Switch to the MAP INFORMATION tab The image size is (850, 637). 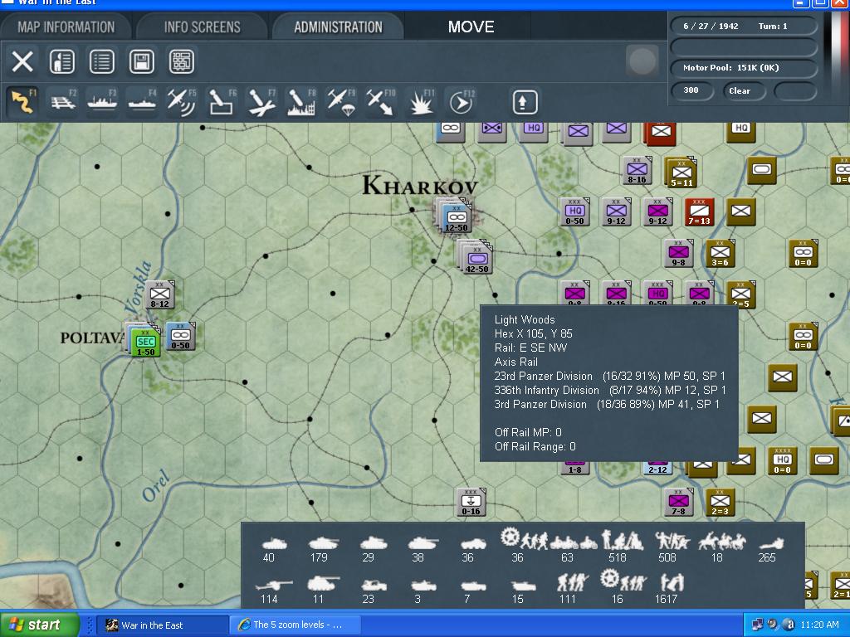(x=66, y=27)
